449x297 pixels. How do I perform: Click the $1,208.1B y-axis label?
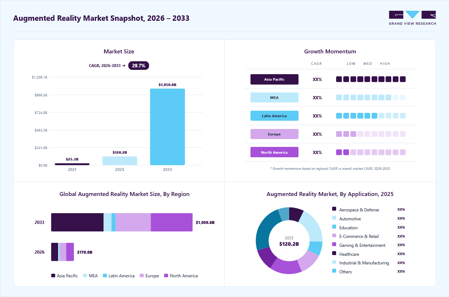39,77
